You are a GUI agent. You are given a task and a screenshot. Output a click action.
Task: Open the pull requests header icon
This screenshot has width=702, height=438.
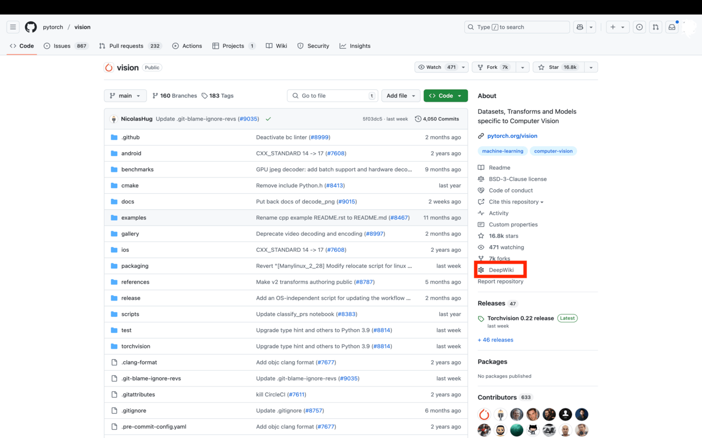pyautogui.click(x=655, y=27)
